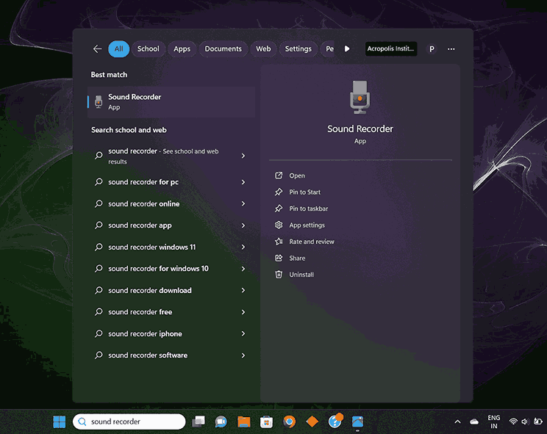Open File Explorer from the taskbar

[244, 422]
